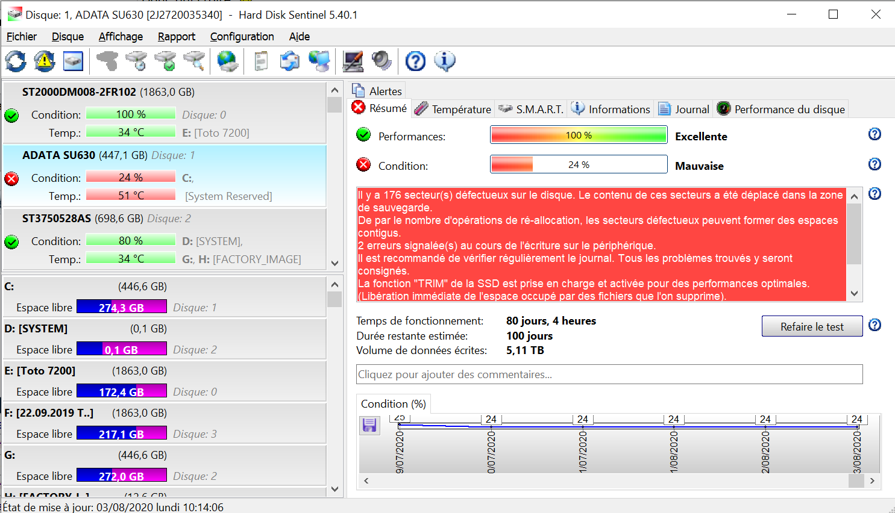Viewport: 895px width, 513px height.
Task: Click the help icon on the Condition row
Action: pos(875,164)
